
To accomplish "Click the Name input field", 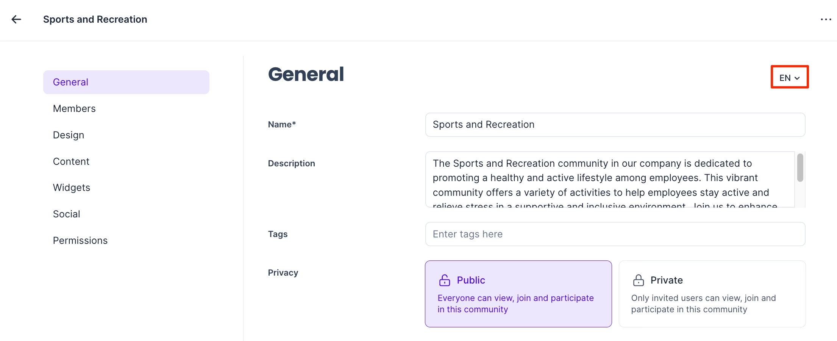I will pos(615,125).
